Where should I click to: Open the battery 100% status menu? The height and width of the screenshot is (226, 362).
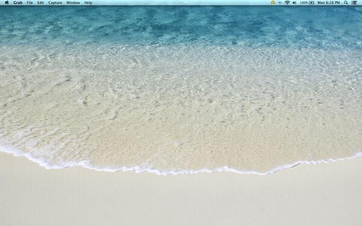[307, 3]
